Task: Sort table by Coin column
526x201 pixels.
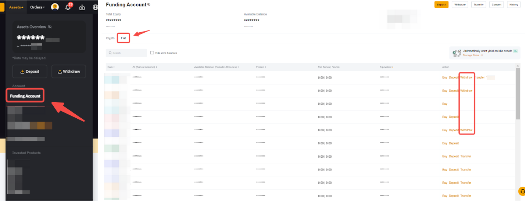Action: 111,67
